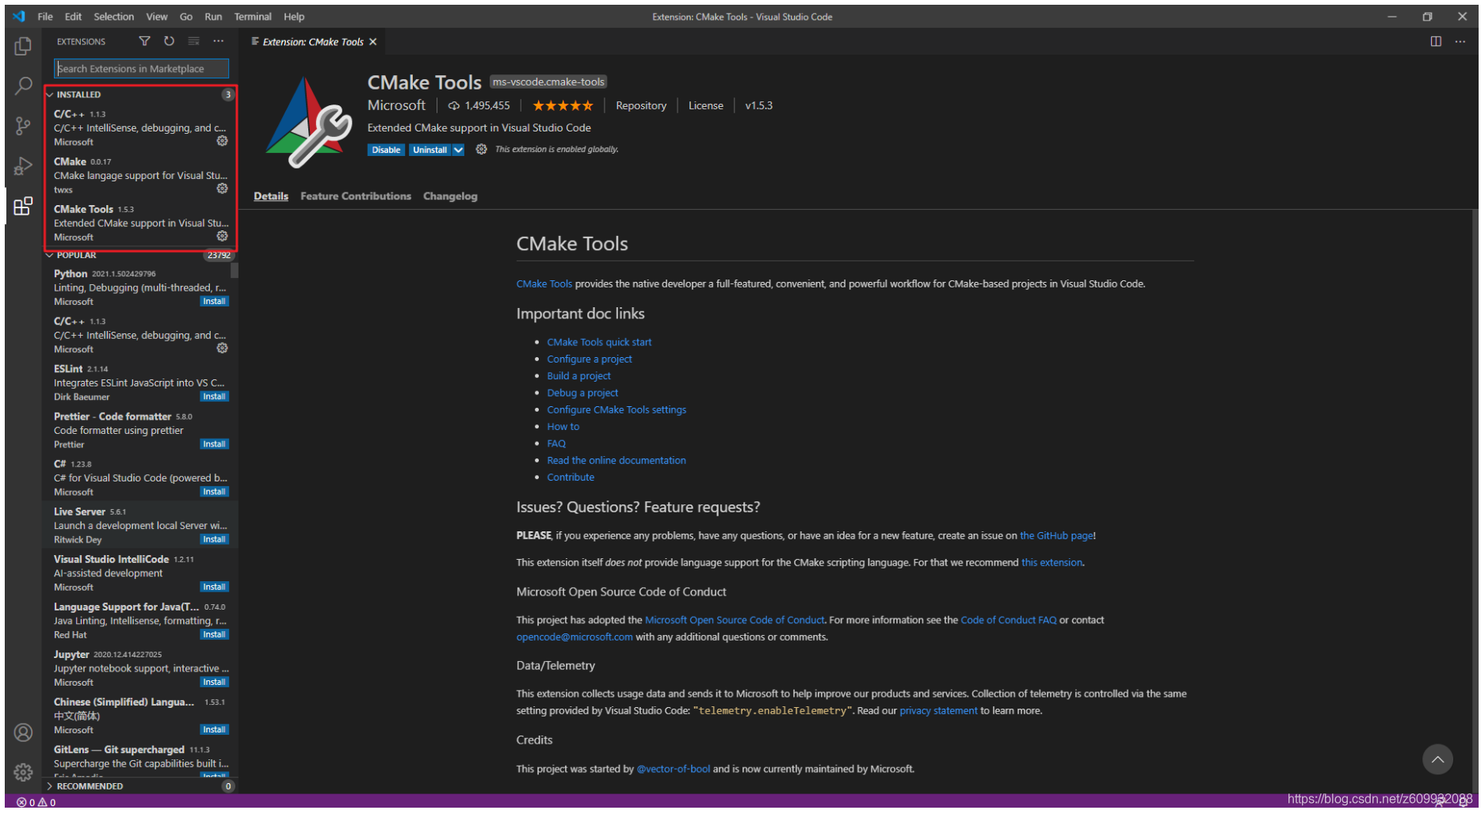1481x814 pixels.
Task: Click the CMake Tools extension logo
Action: tap(309, 121)
